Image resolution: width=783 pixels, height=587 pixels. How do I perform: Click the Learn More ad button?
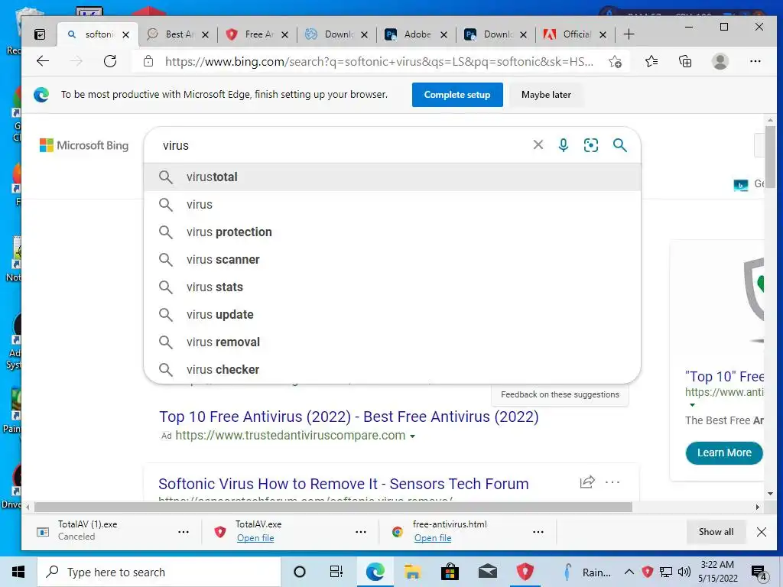pos(723,452)
